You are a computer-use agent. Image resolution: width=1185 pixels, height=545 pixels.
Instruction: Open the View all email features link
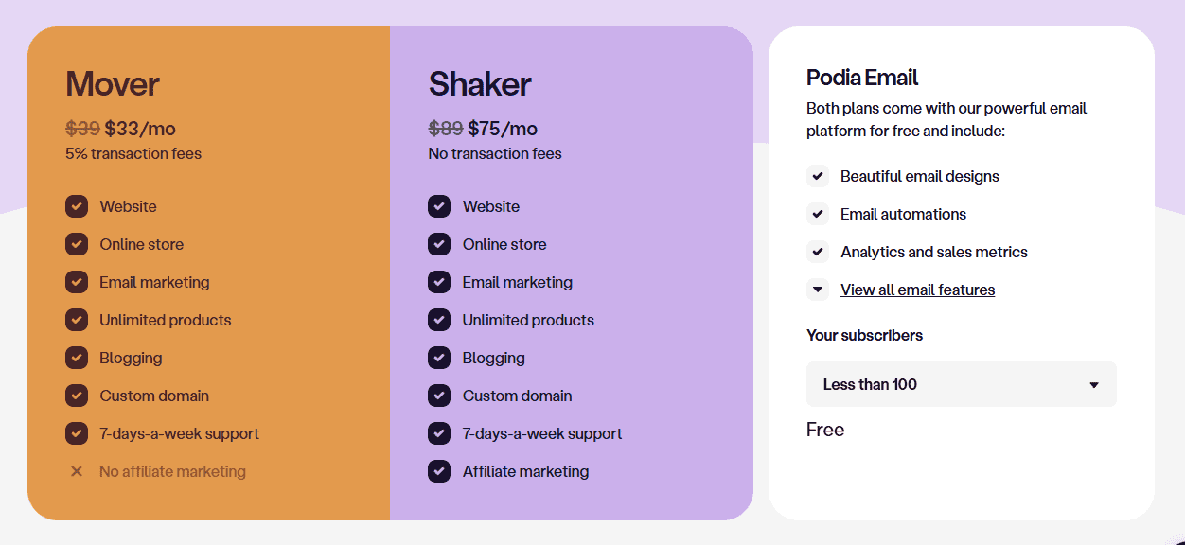click(x=918, y=290)
